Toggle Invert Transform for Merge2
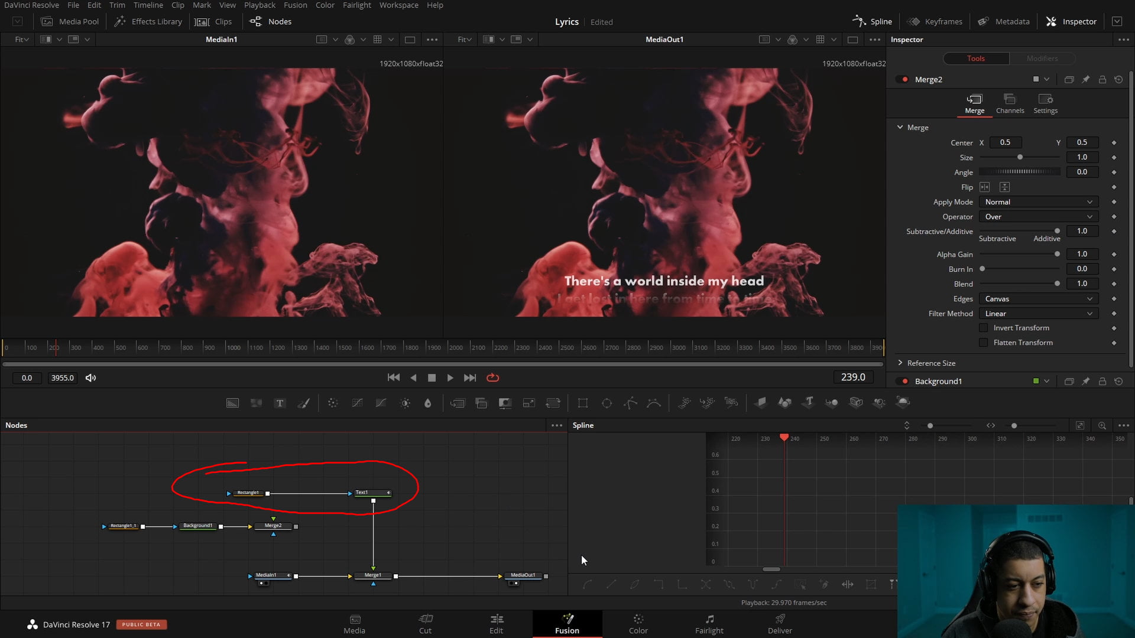 click(x=983, y=328)
